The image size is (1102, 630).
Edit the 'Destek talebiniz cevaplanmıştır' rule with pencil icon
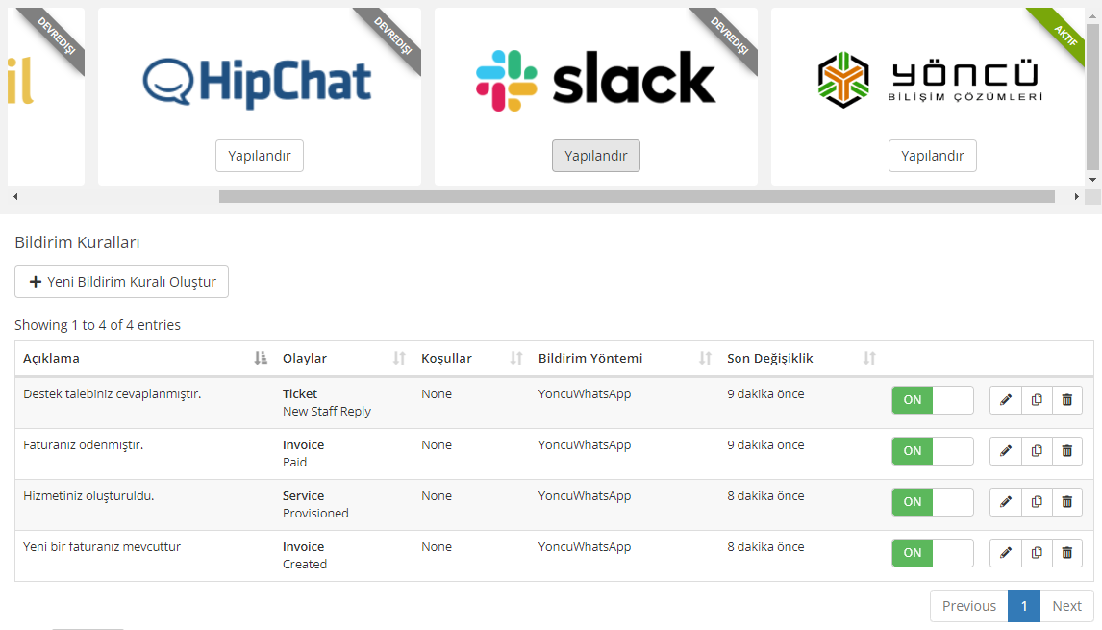[x=1006, y=400]
